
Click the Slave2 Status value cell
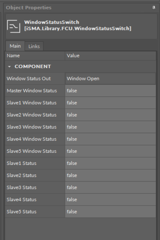[110, 175]
